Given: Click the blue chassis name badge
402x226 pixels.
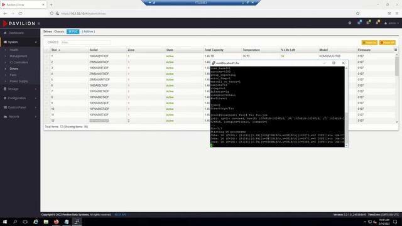Looking at the screenshot, I should 73,31.
